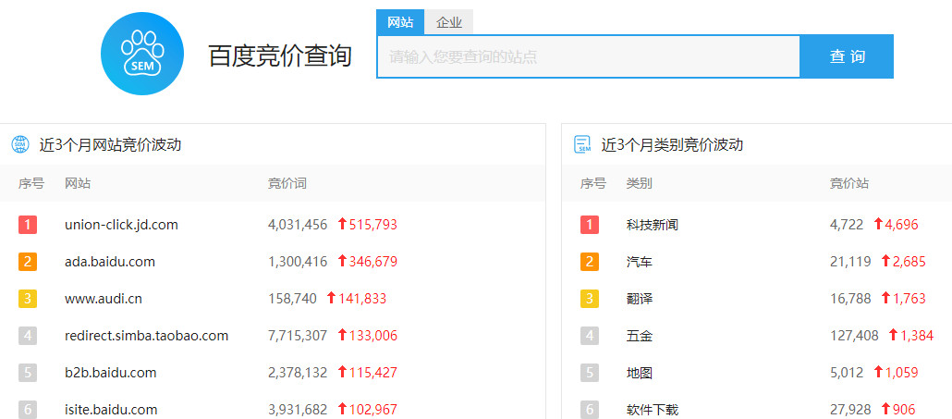This screenshot has width=952, height=419.
Task: Open the 地图 category link
Action: (640, 373)
